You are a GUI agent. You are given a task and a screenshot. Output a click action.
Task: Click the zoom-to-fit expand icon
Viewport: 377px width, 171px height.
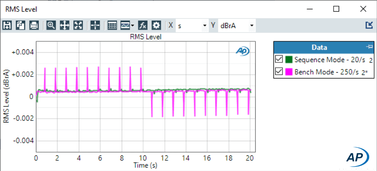78,25
